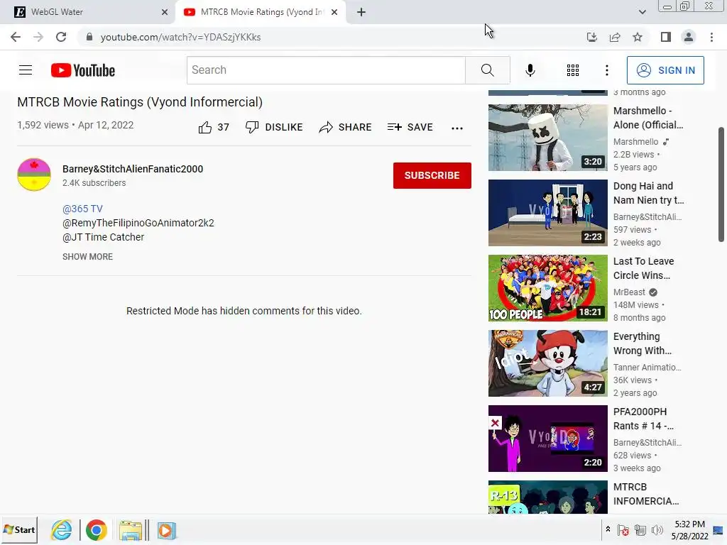Open a new browser tab
This screenshot has height=545, width=727.
(x=361, y=12)
